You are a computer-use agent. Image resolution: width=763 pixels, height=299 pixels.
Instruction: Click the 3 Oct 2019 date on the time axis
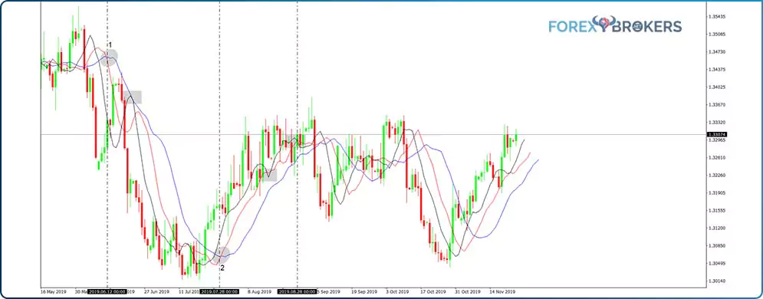[396, 292]
